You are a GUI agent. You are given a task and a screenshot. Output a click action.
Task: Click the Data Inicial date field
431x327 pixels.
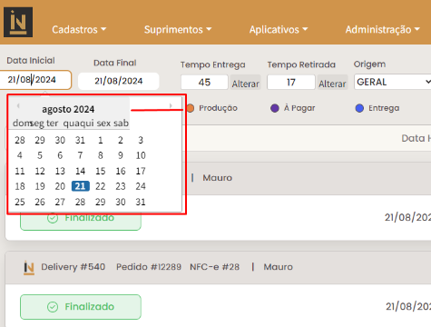35,80
